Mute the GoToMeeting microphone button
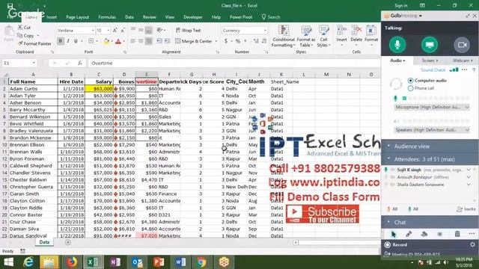479x269 pixels. click(397, 45)
